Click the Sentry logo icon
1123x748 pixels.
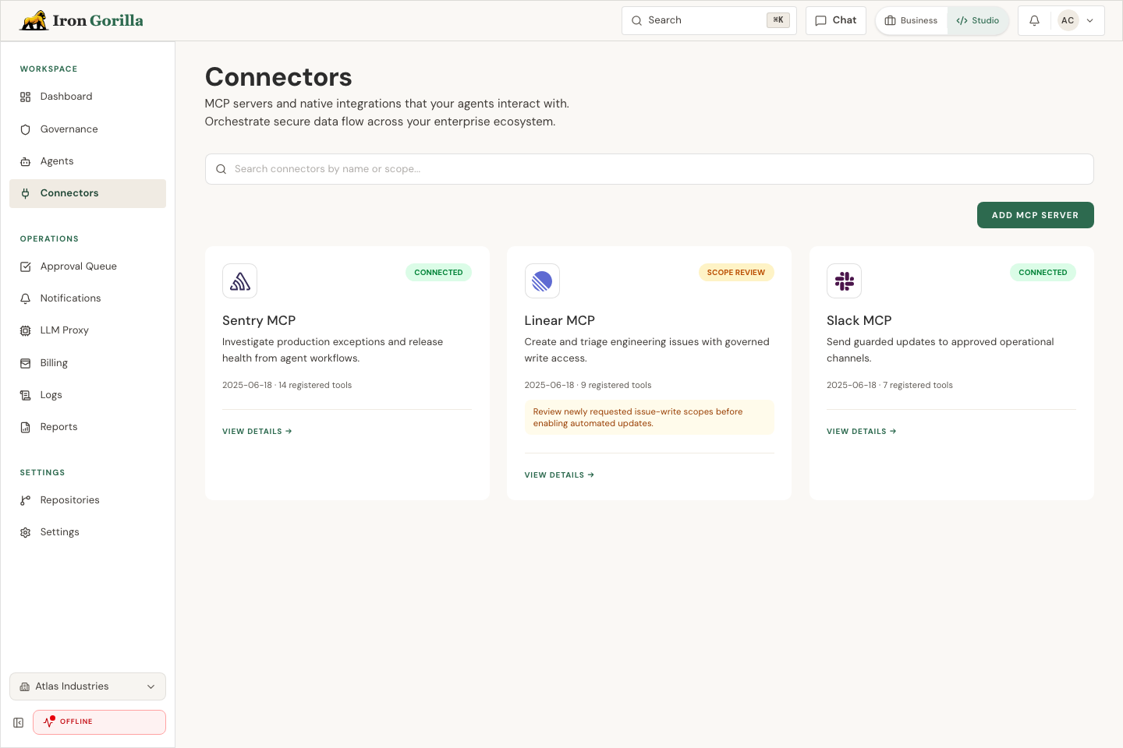pos(239,280)
